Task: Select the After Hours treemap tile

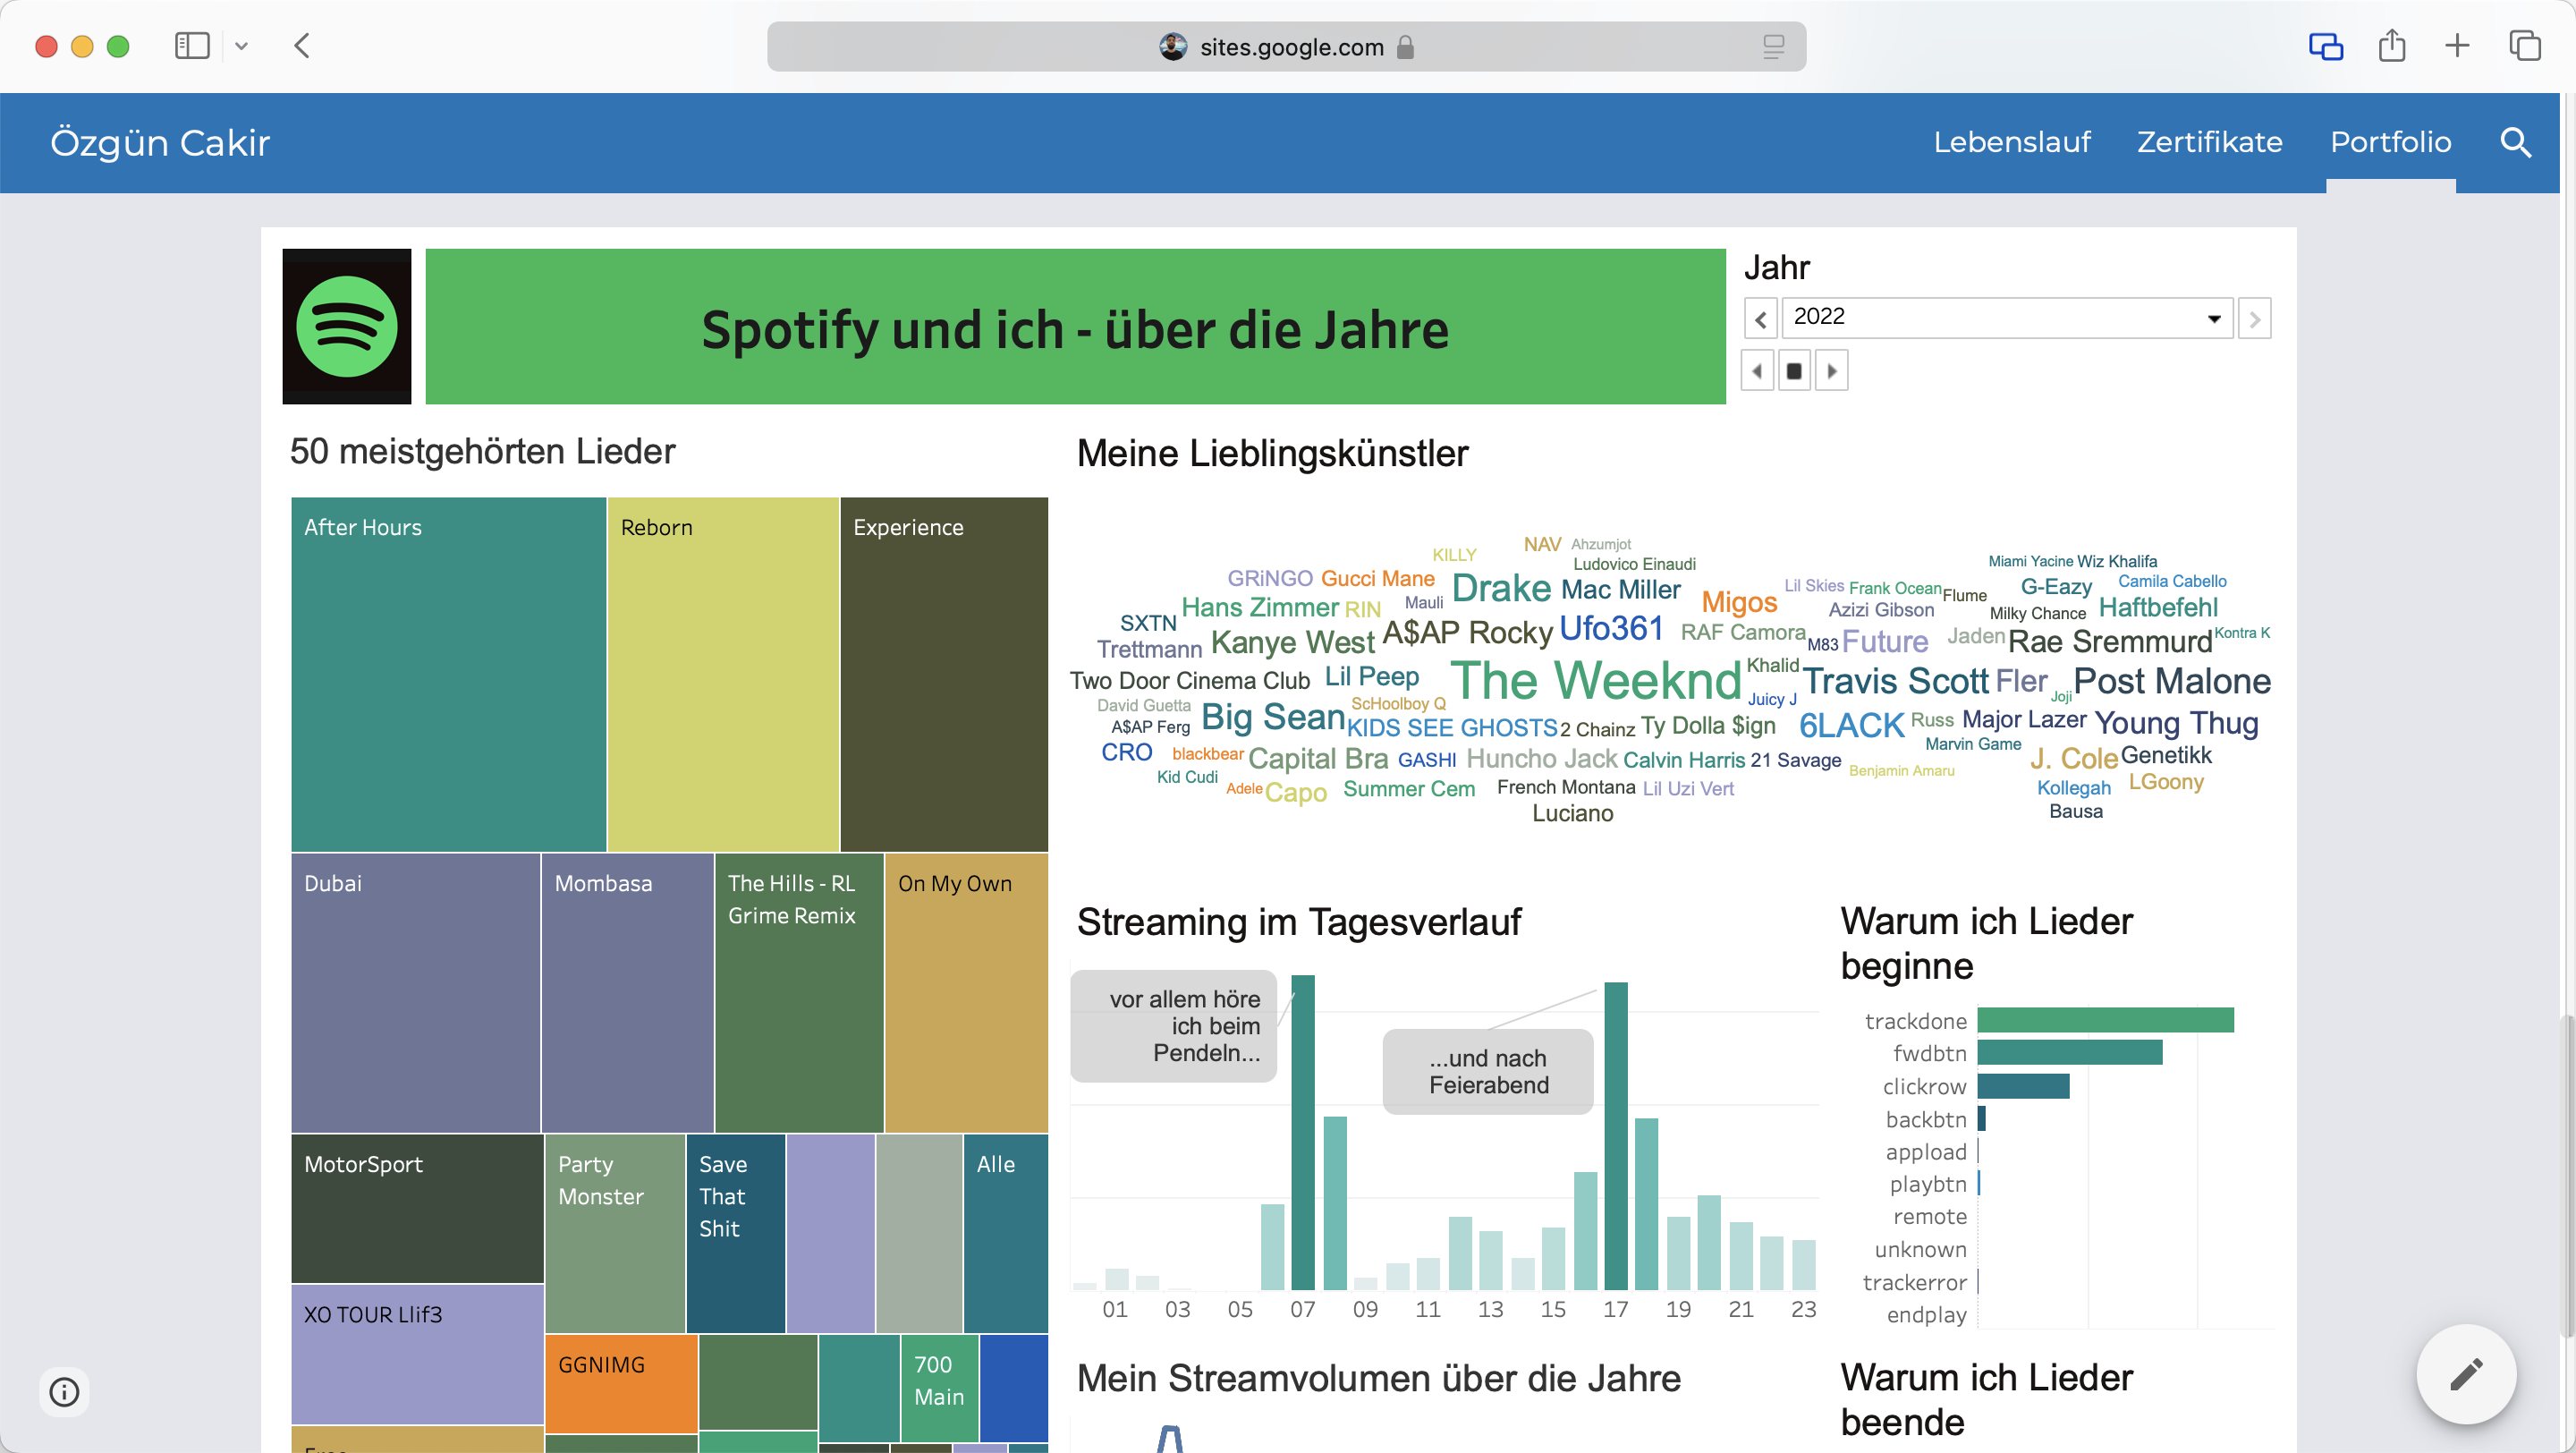Action: pyautogui.click(x=448, y=674)
